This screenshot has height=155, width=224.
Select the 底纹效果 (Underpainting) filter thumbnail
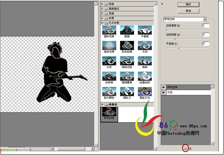pos(109,45)
